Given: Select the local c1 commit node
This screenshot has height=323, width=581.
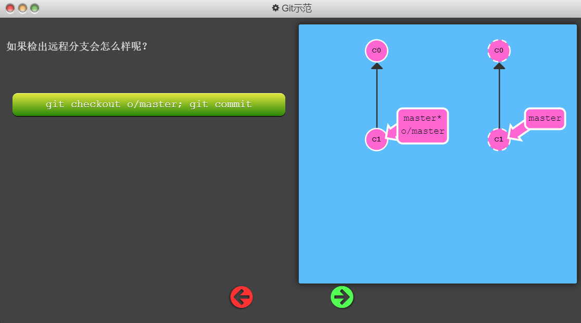Looking at the screenshot, I should pos(376,139).
